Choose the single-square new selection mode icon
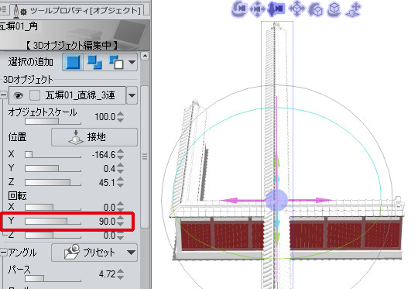This screenshot has height=289, width=418. click(x=73, y=62)
